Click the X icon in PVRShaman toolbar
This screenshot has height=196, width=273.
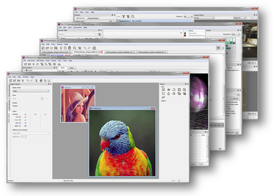pyautogui.click(x=34, y=64)
